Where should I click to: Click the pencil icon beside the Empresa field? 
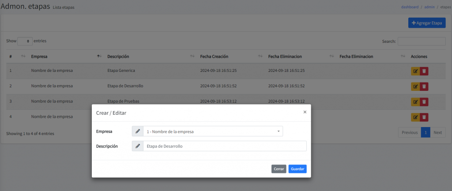point(138,131)
